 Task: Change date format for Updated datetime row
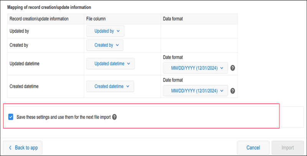[195, 68]
